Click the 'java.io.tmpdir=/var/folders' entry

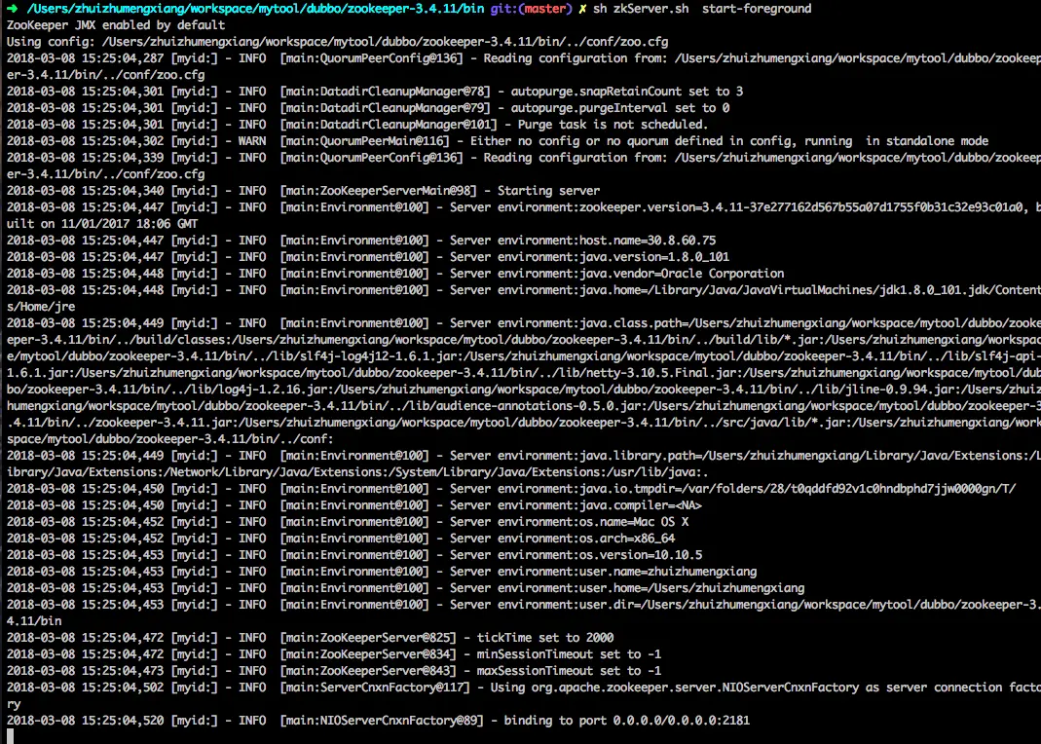[x=798, y=489]
